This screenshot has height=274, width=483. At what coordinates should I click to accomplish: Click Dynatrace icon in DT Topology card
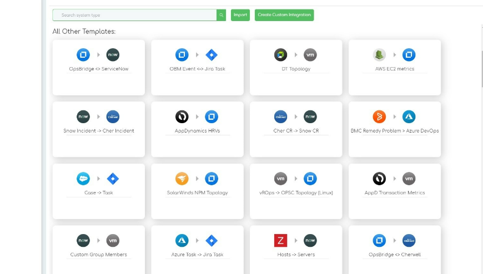point(280,55)
